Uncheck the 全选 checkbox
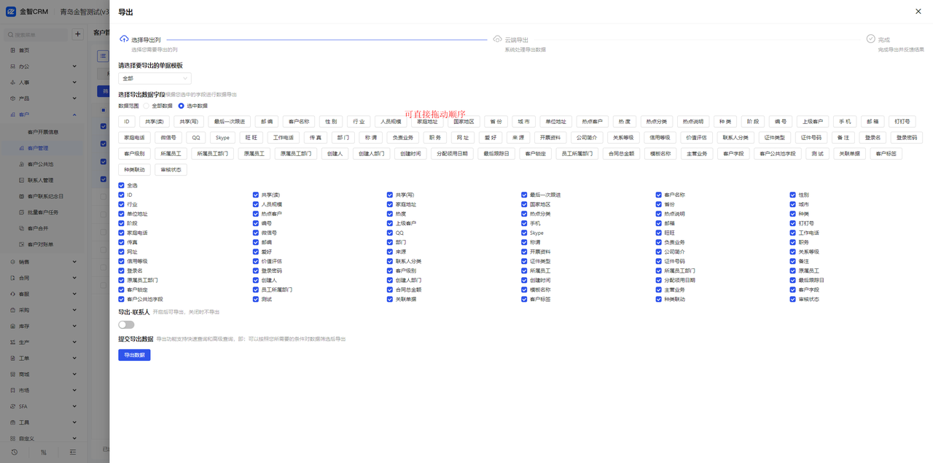The image size is (933, 463). (122, 186)
